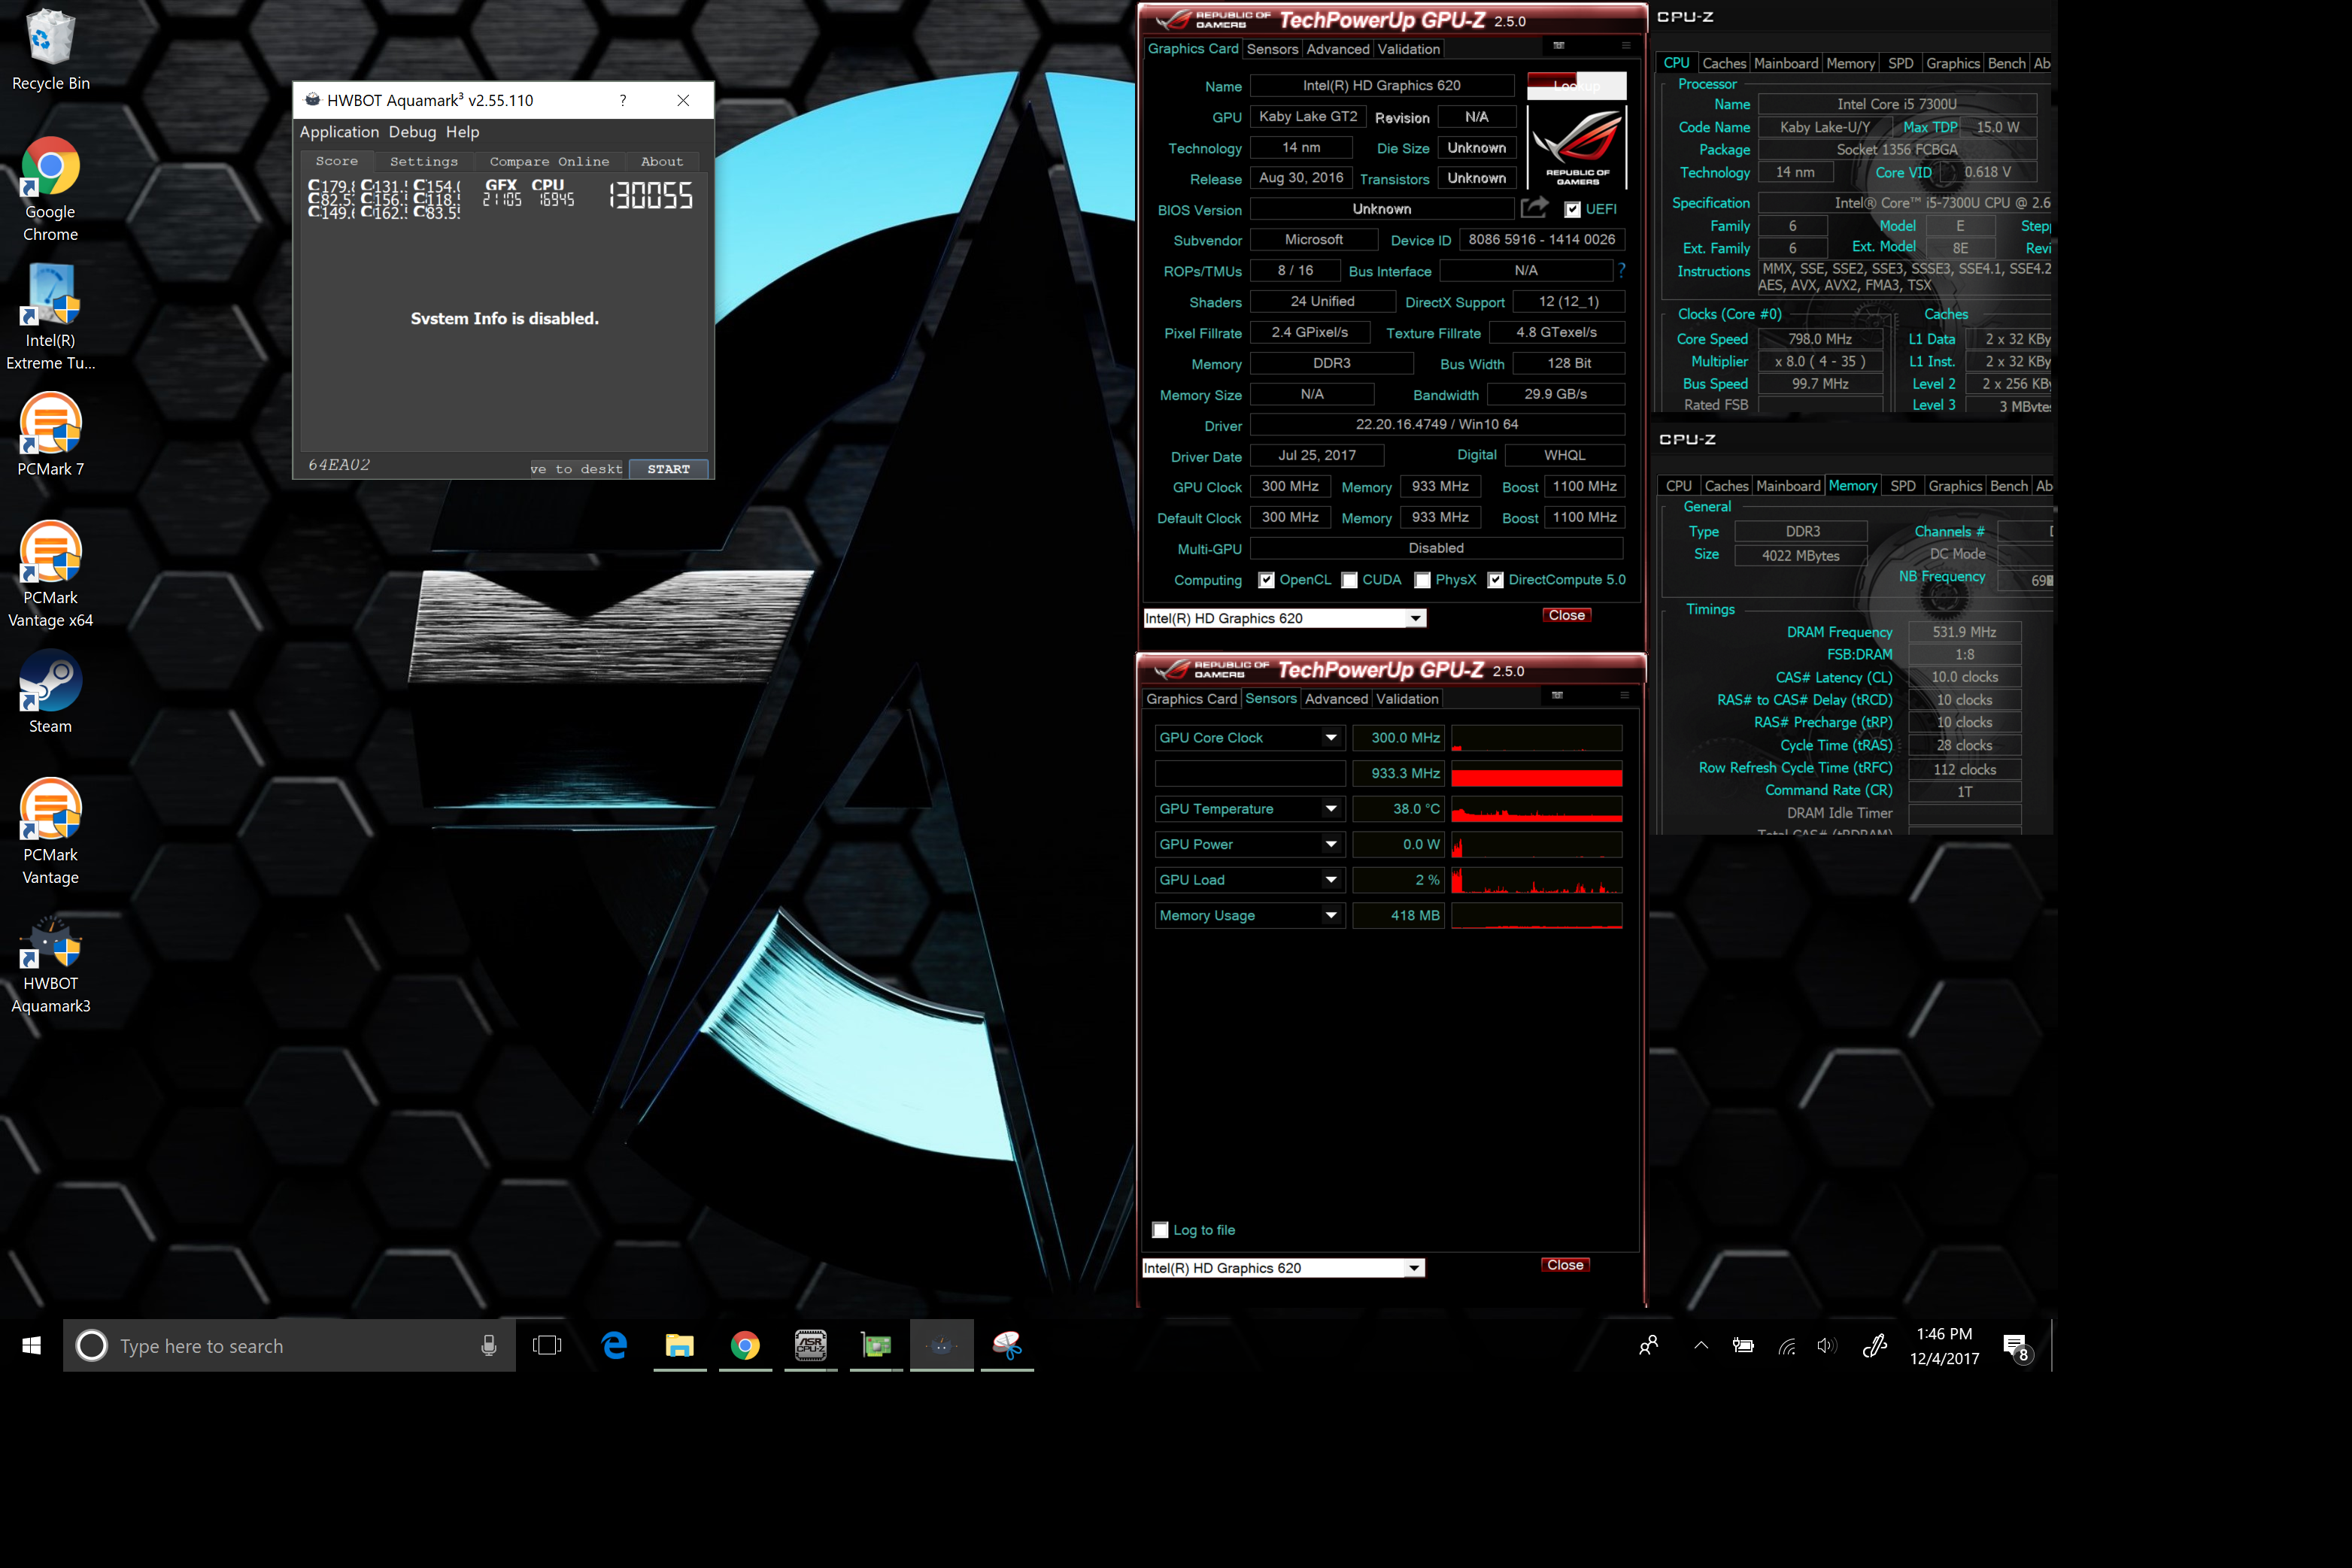Switch to Settings tab in Aquamark

[x=424, y=161]
